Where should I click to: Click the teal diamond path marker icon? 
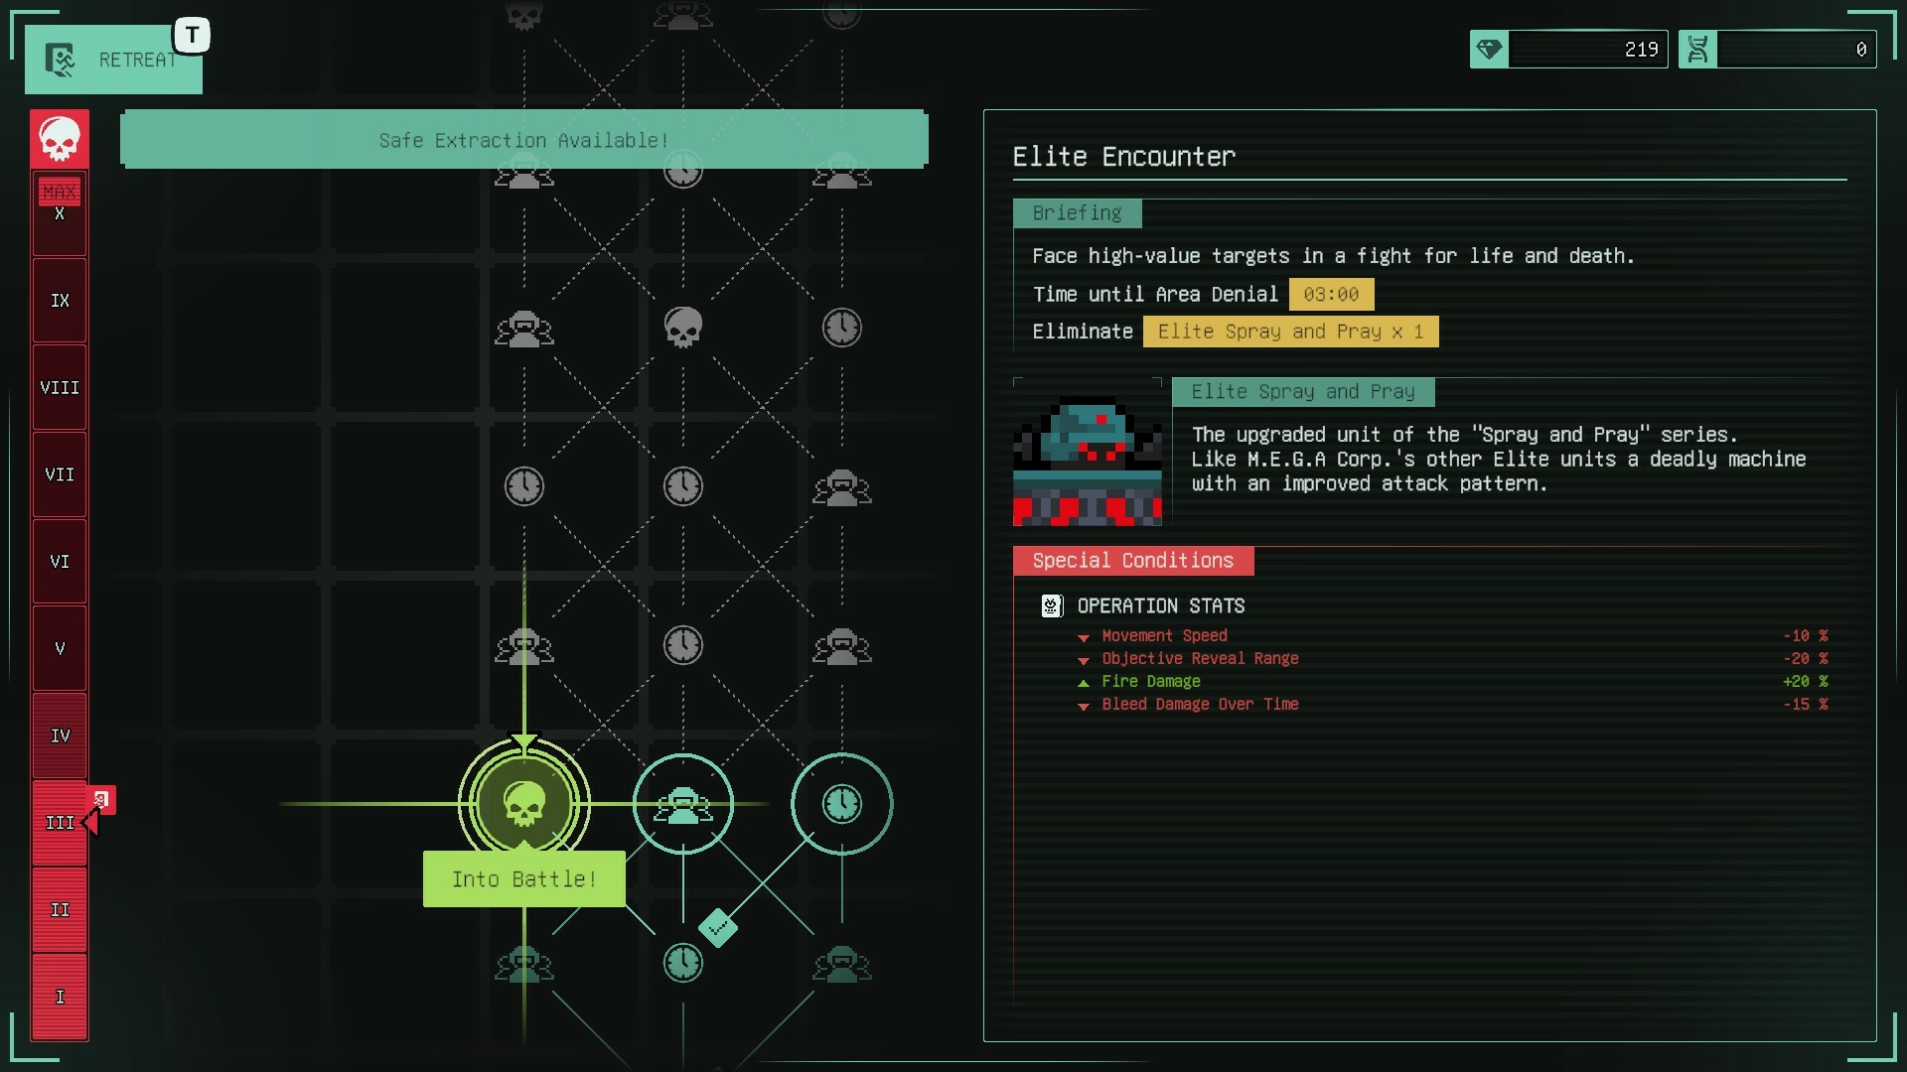click(718, 927)
